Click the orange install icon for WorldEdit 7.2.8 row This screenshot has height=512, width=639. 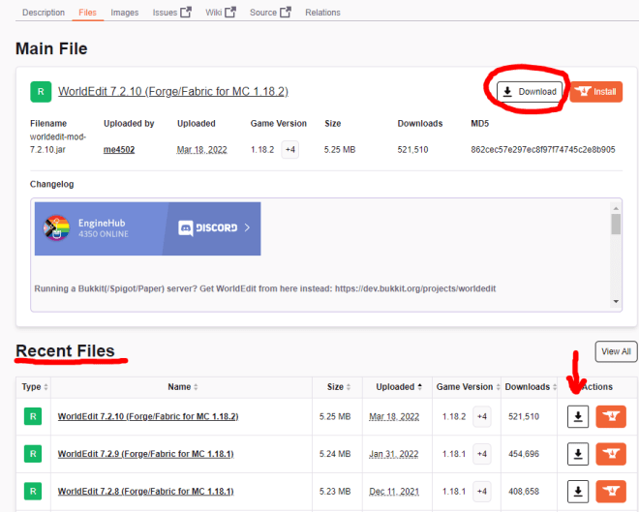[x=611, y=492]
